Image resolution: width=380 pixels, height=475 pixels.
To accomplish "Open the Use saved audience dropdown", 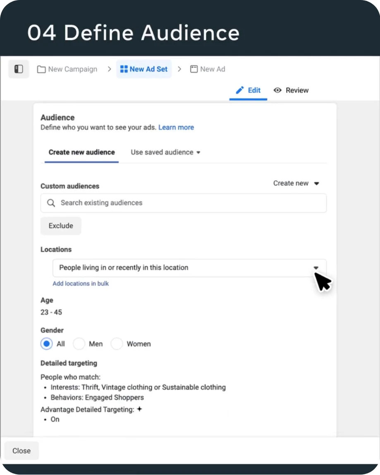I will coord(165,152).
